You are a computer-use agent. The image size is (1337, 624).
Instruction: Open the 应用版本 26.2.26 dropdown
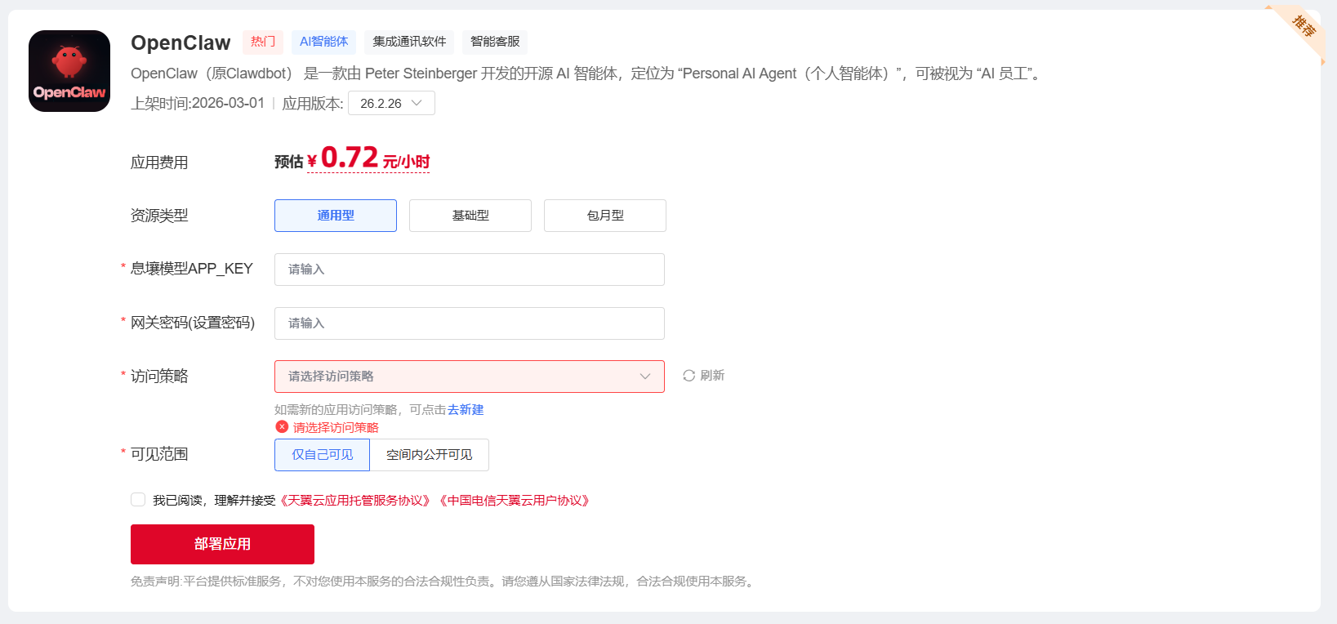click(x=391, y=103)
